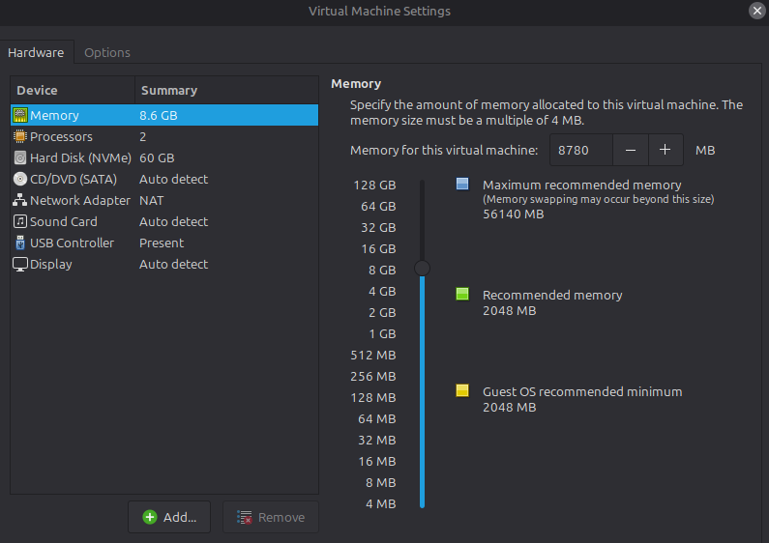Click the Hard Disk (NVMe) drive icon
769x543 pixels.
point(20,157)
